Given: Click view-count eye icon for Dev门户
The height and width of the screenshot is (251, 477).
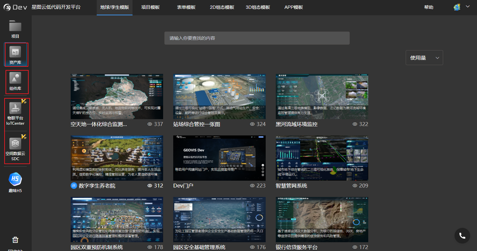Looking at the screenshot, I should [x=252, y=186].
